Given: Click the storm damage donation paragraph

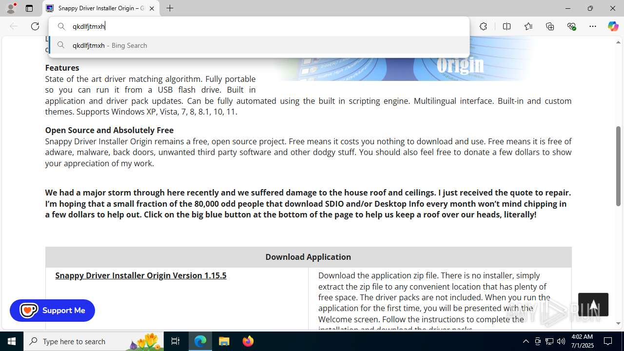Looking at the screenshot, I should 308,204.
